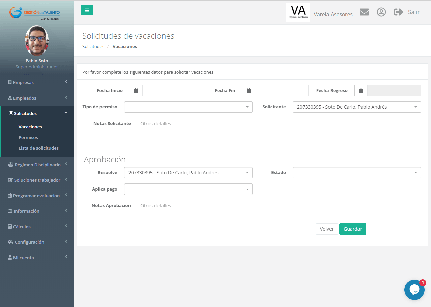Click the Fecha Regreso calendar icon
Image resolution: width=431 pixels, height=307 pixels.
[x=361, y=91]
